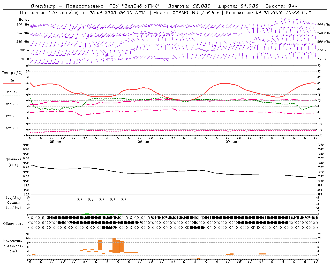Click the (гПа) pressure unit label

[x=13, y=165]
